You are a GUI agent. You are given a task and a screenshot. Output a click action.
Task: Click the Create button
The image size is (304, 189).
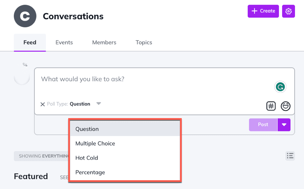pyautogui.click(x=263, y=11)
